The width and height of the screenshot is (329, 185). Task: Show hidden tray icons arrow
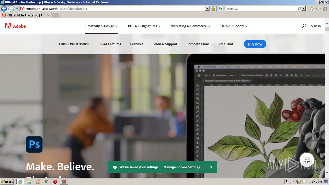coord(287,182)
